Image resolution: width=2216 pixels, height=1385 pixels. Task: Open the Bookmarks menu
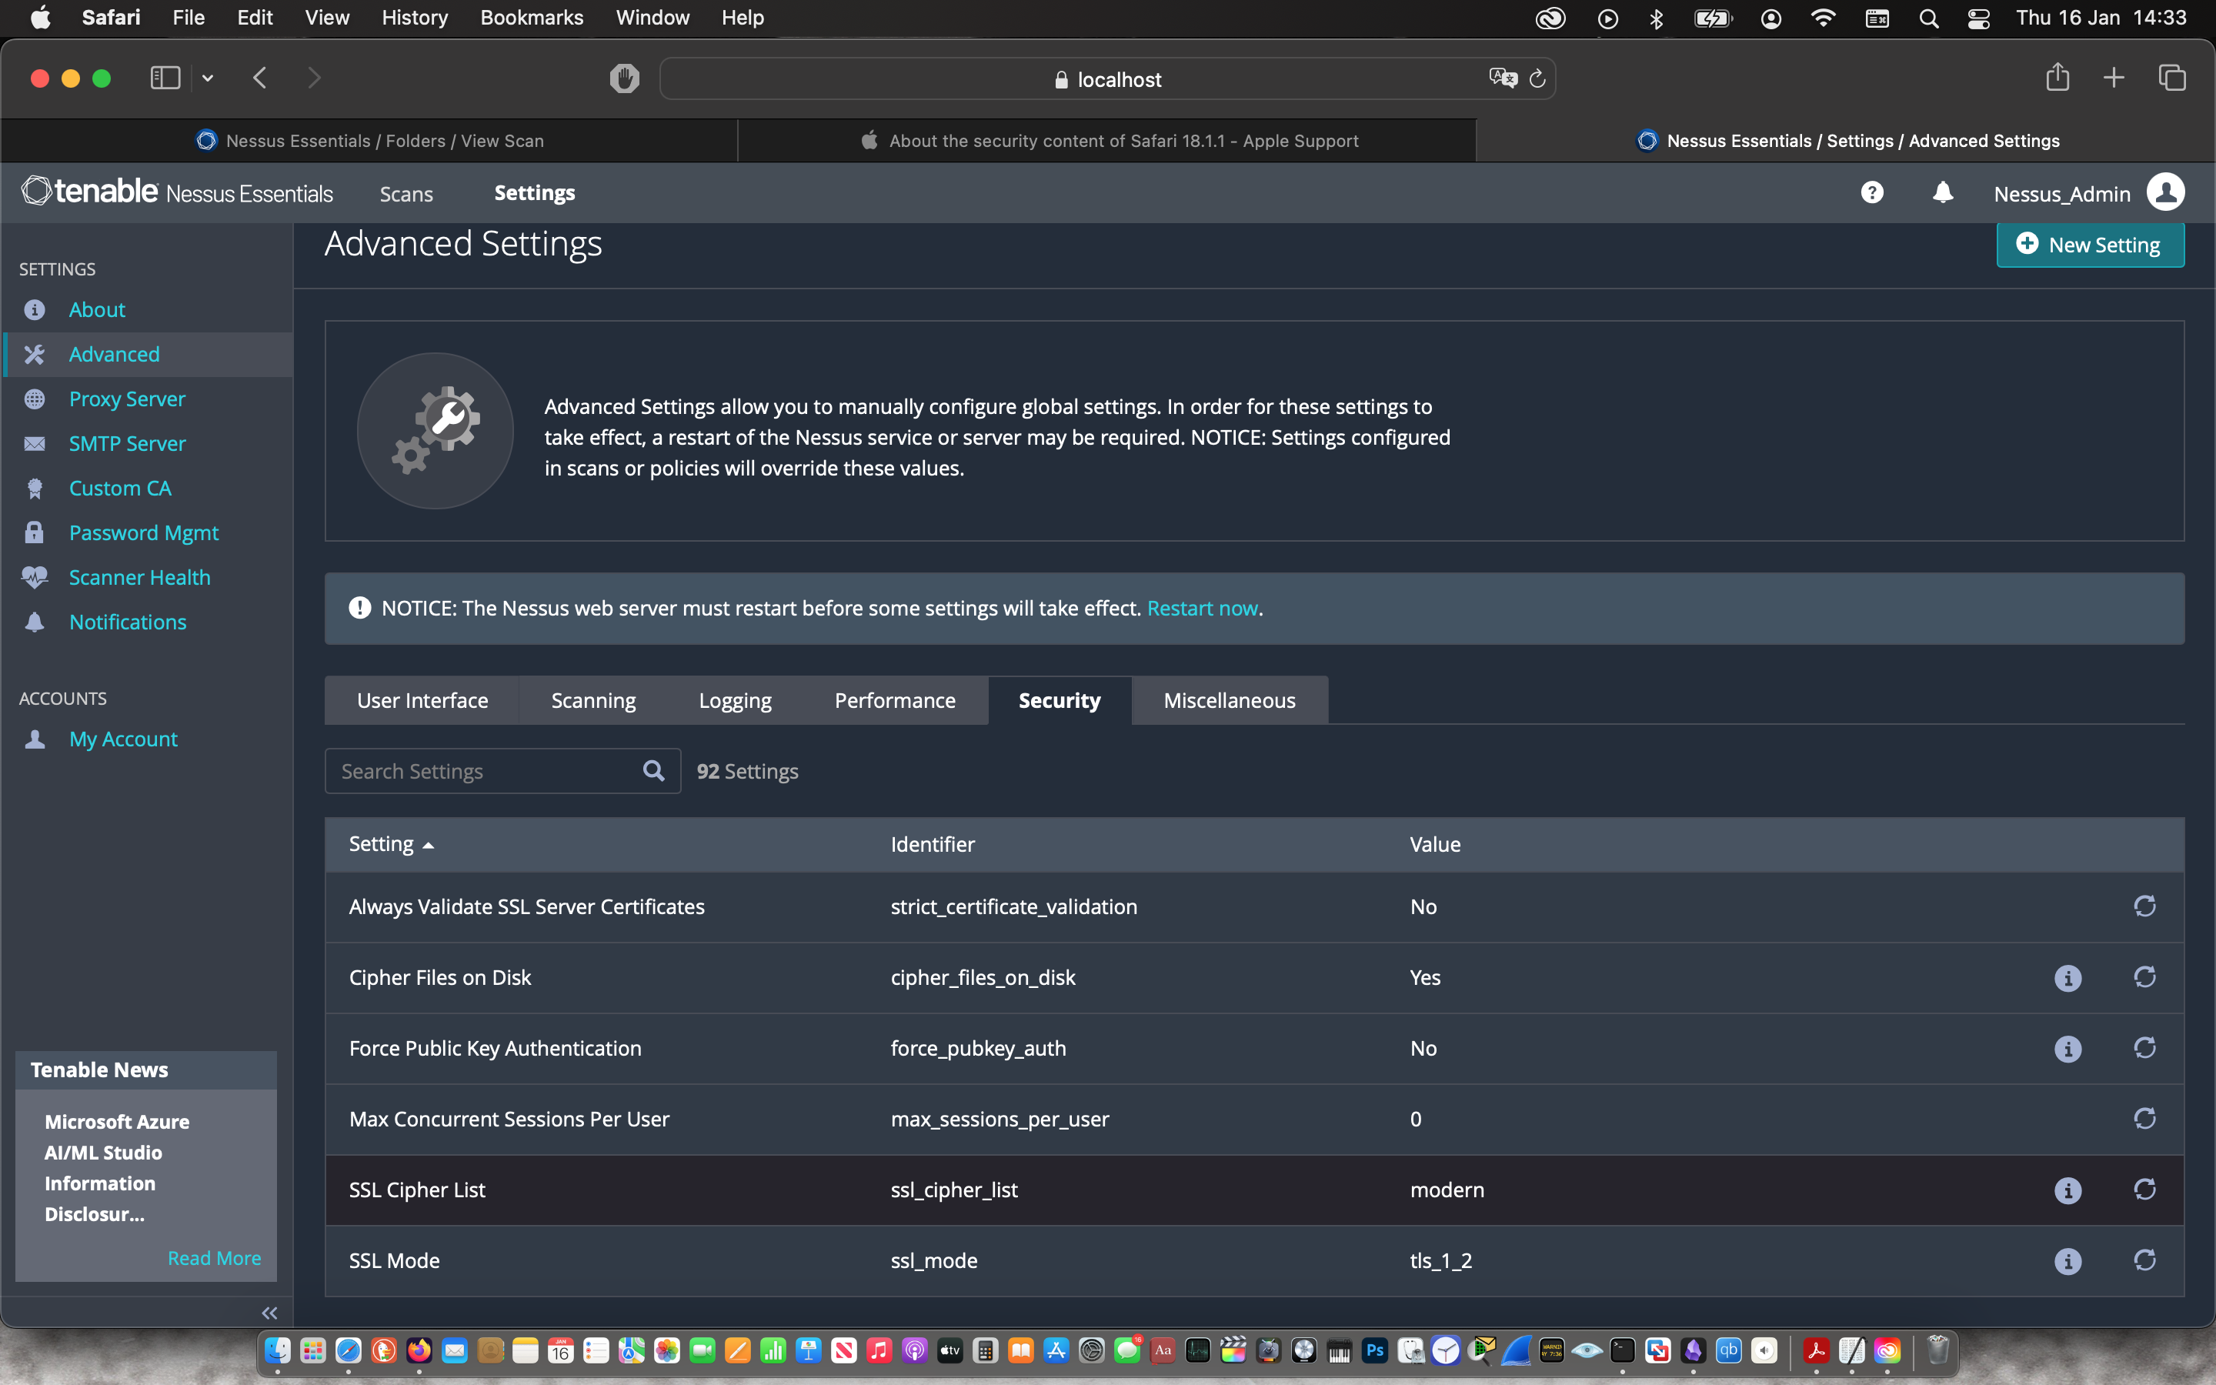point(531,18)
